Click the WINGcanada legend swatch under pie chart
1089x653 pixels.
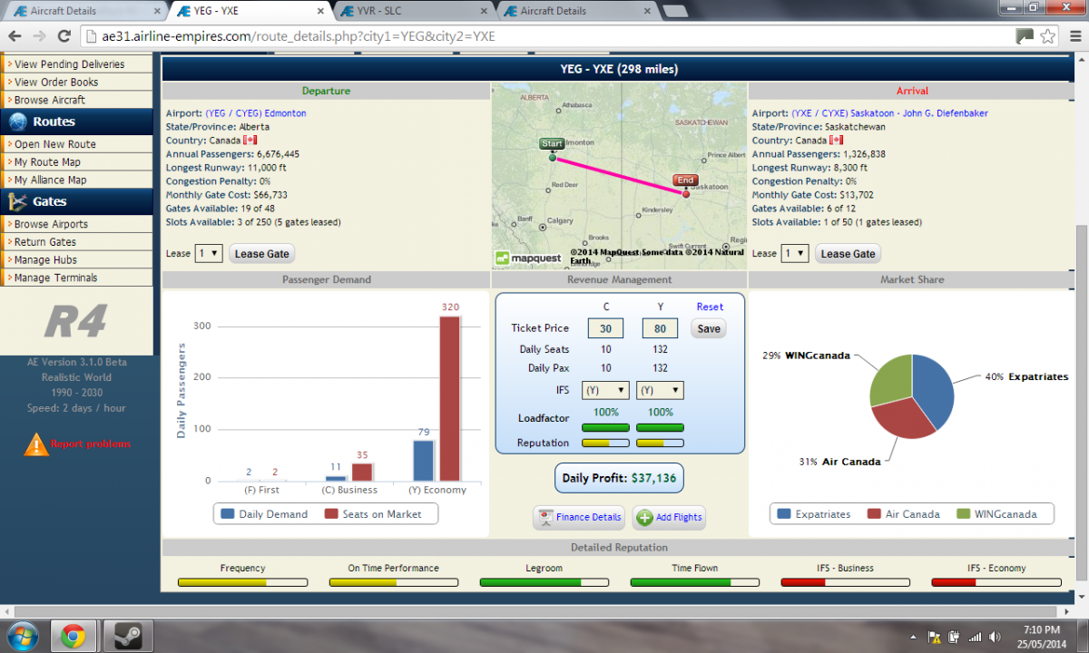click(x=964, y=514)
